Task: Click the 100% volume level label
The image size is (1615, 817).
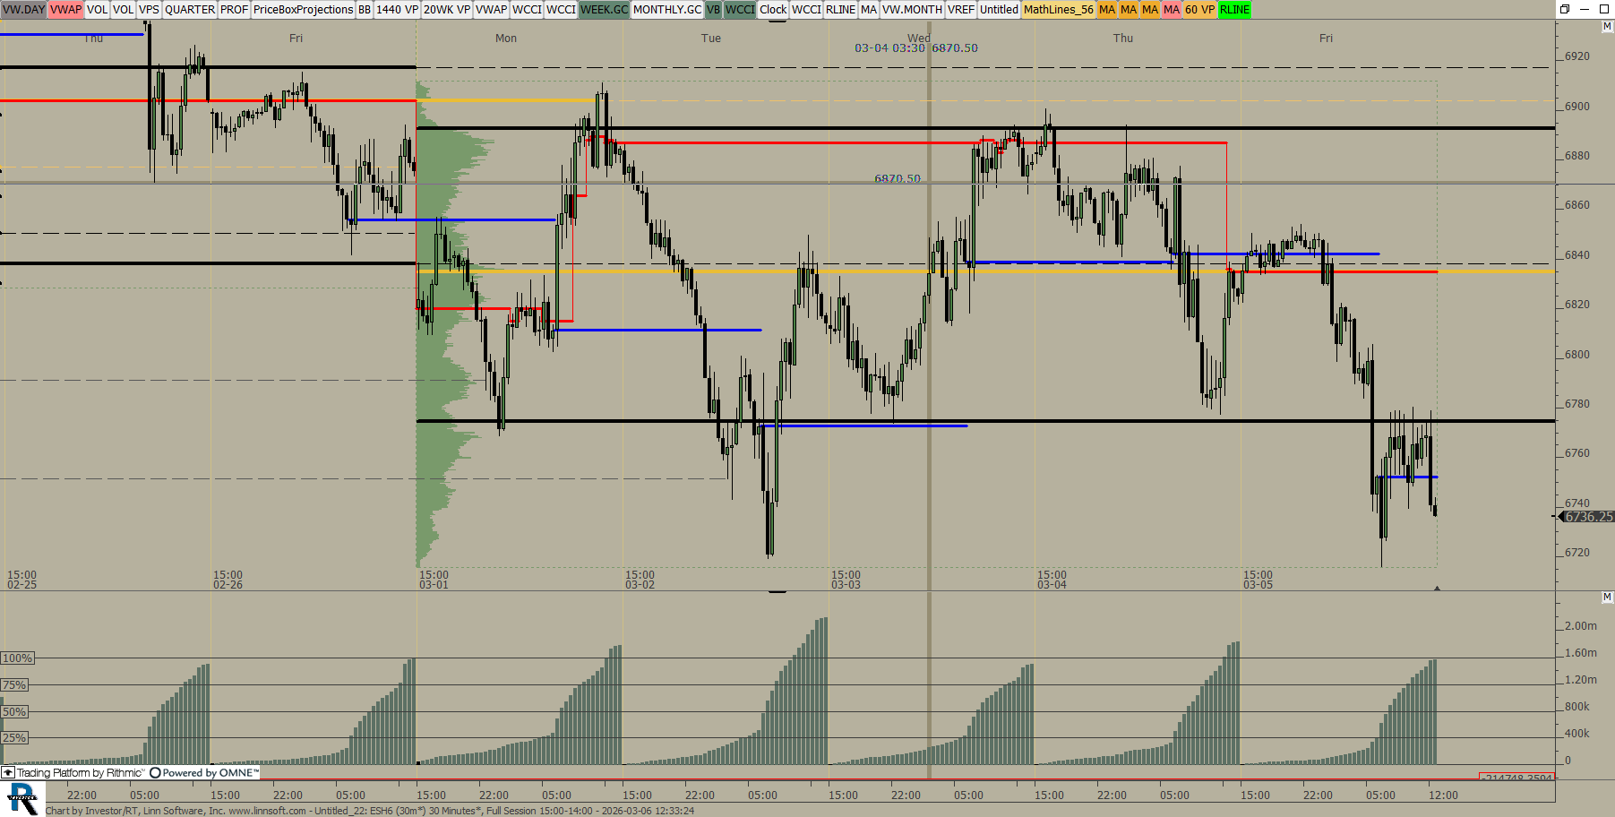Action: pos(17,658)
